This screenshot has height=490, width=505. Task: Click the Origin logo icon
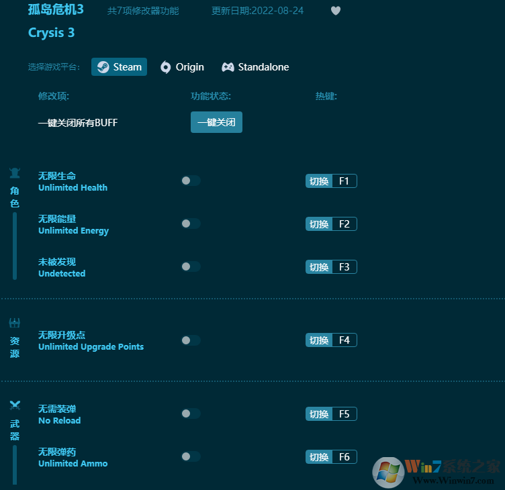166,67
